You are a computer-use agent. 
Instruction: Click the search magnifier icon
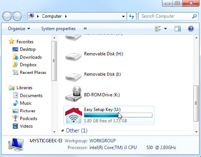click(x=194, y=16)
